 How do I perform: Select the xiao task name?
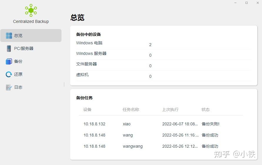coord(127,124)
